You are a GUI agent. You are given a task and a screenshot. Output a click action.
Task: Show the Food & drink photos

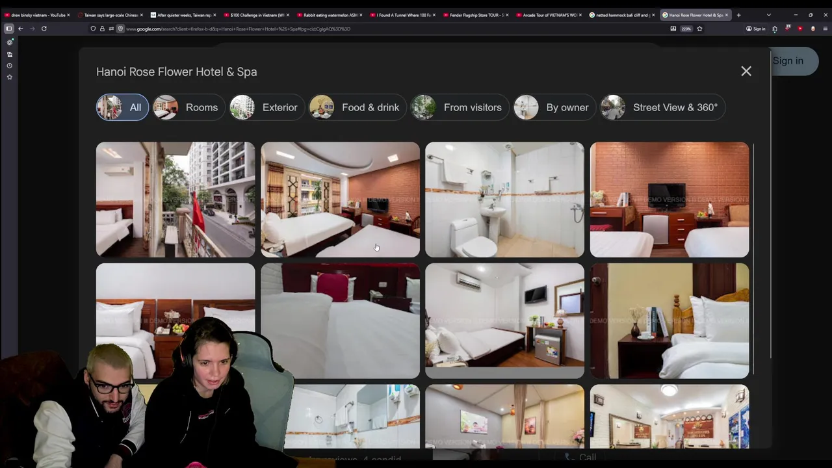pyautogui.click(x=357, y=107)
